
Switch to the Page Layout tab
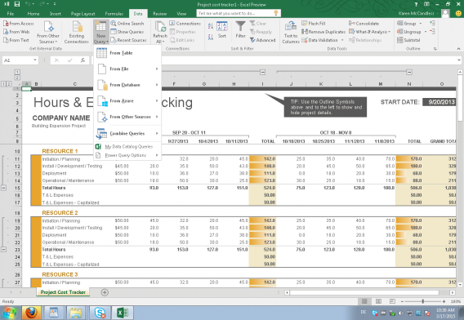[83, 14]
